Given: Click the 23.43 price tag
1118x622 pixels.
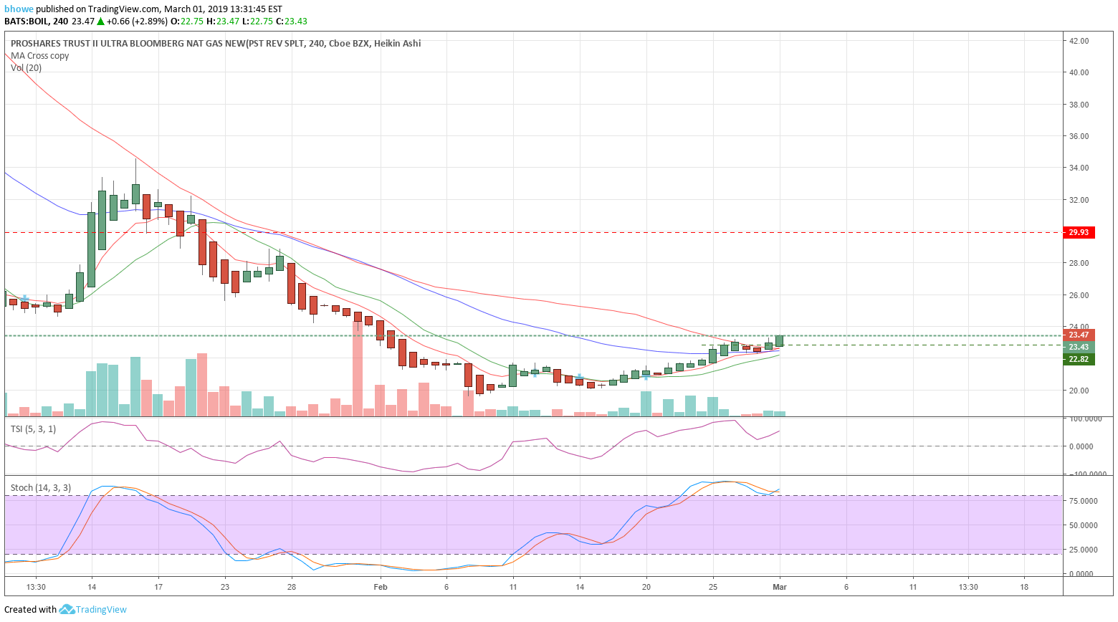Looking at the screenshot, I should (x=1079, y=347).
